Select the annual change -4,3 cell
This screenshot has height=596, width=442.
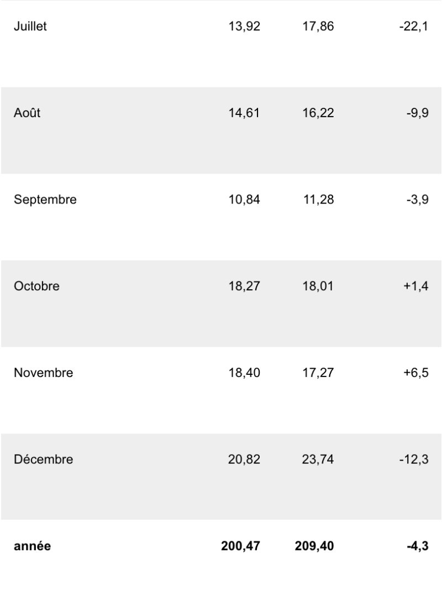click(417, 546)
